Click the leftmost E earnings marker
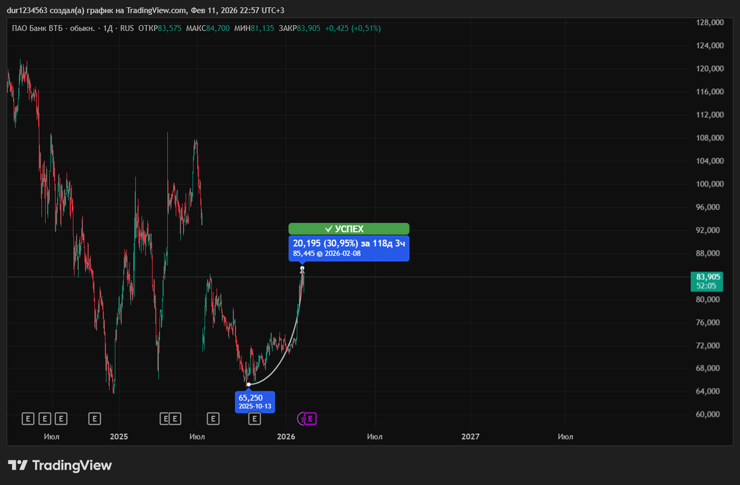This screenshot has height=485, width=740. [27, 419]
